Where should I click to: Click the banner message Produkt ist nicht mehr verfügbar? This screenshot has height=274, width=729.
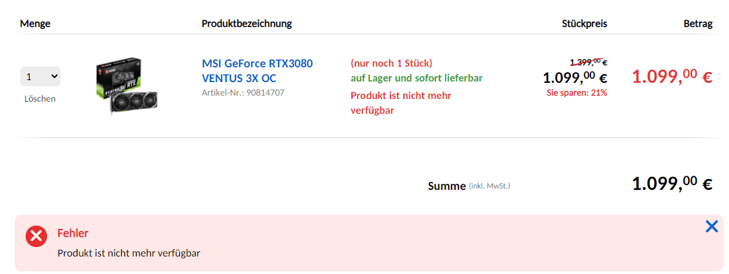coord(129,254)
